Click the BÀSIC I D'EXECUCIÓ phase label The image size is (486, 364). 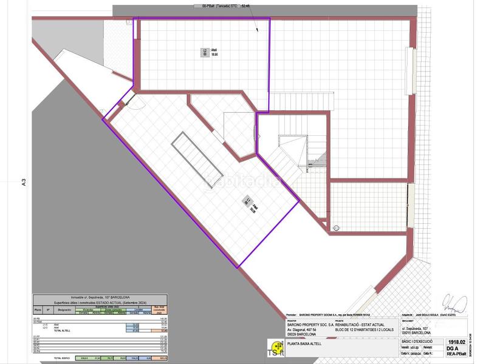[x=419, y=342]
